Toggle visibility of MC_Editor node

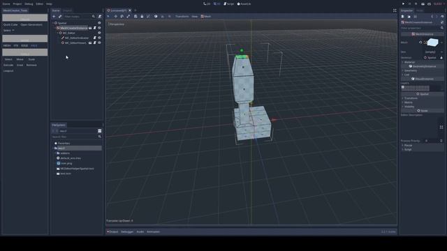[x=99, y=33]
